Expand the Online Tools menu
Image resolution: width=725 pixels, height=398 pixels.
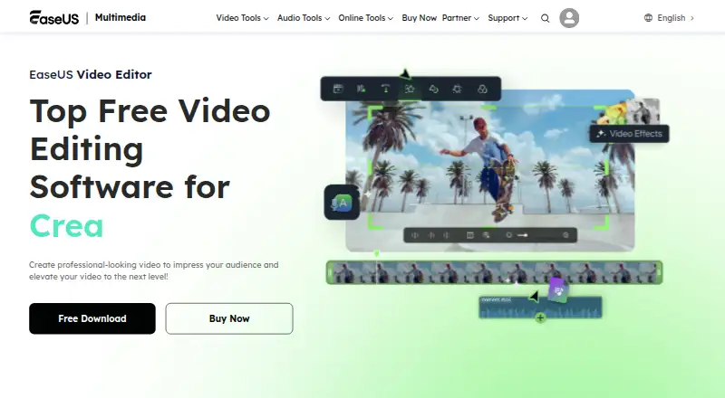pos(366,18)
